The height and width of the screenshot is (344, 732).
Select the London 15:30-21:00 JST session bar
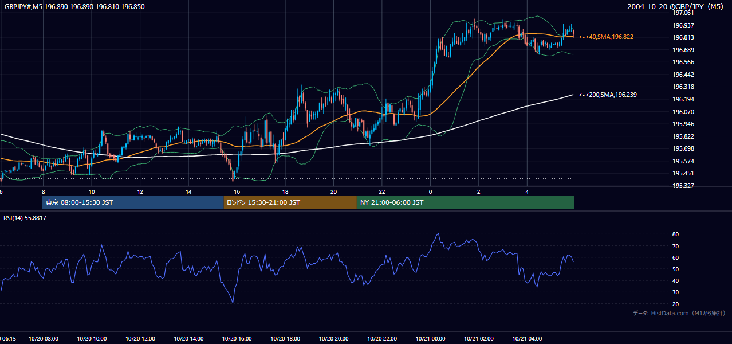click(290, 202)
